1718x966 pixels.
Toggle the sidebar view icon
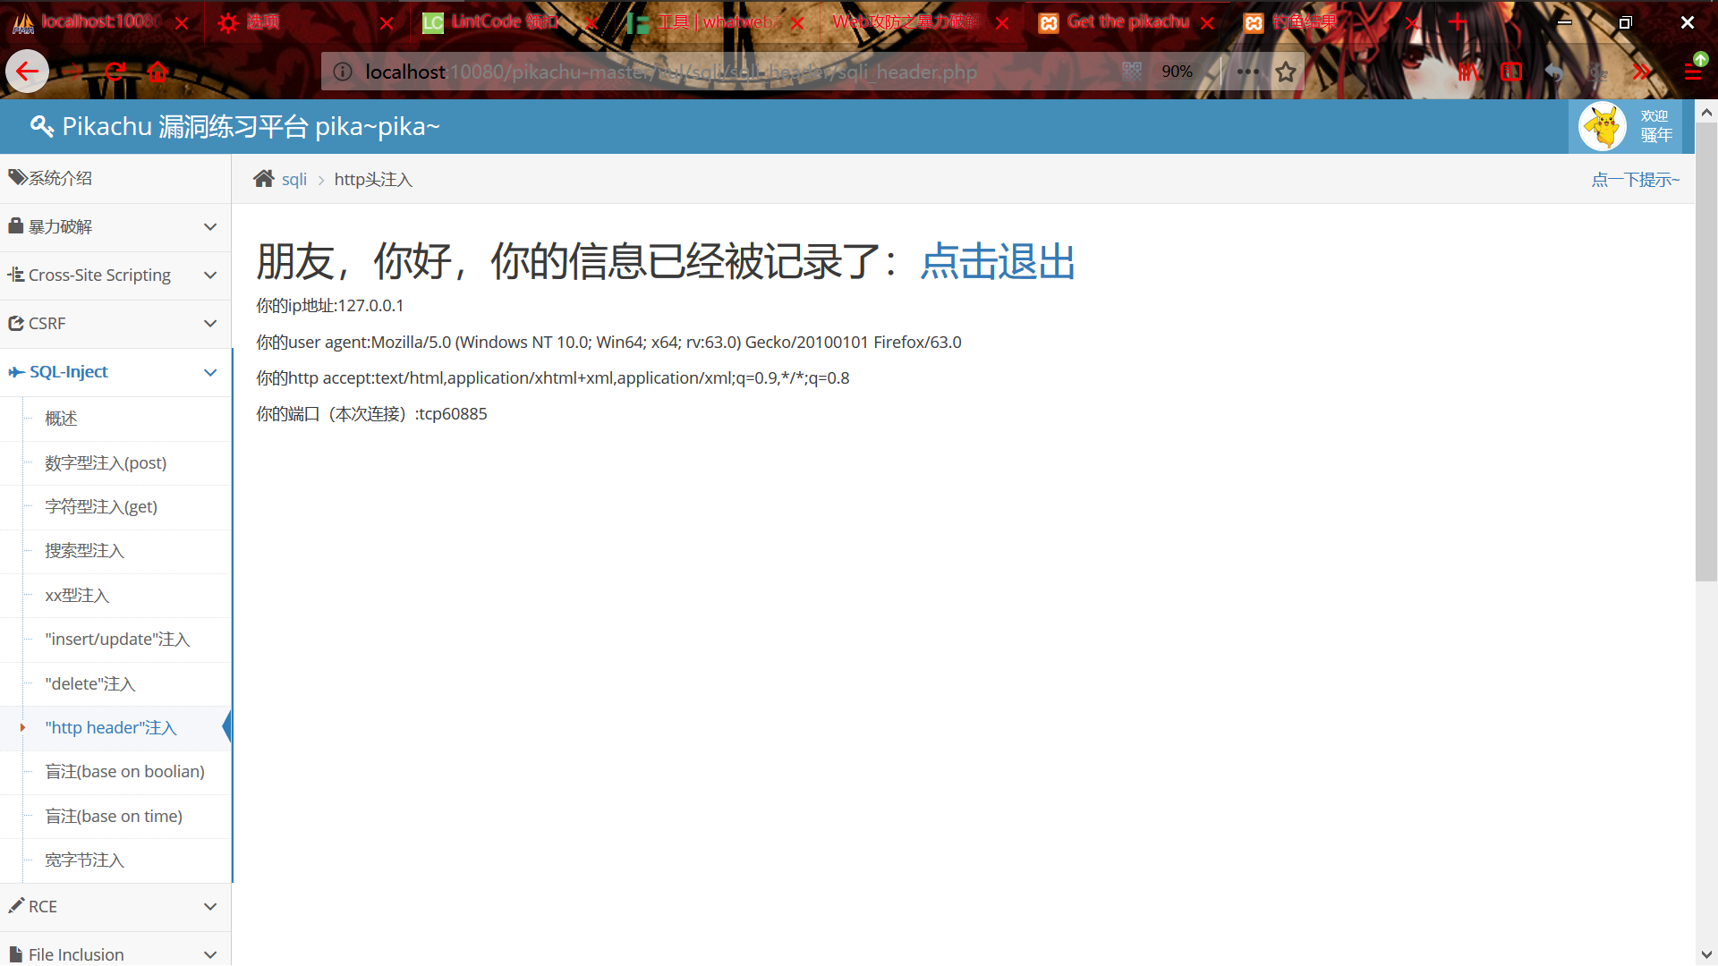click(x=1511, y=72)
